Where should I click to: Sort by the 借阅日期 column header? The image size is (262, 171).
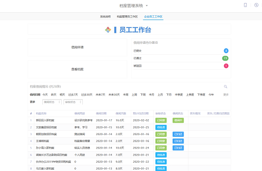[x=101, y=114]
